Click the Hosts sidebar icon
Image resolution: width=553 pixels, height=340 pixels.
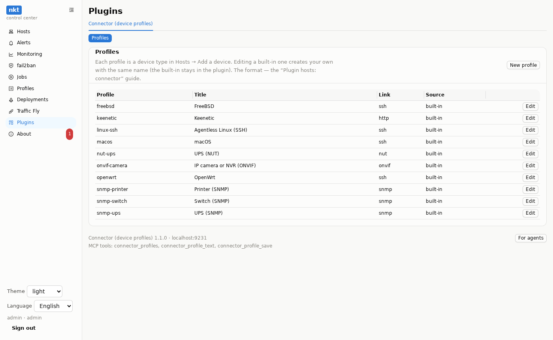click(x=11, y=32)
